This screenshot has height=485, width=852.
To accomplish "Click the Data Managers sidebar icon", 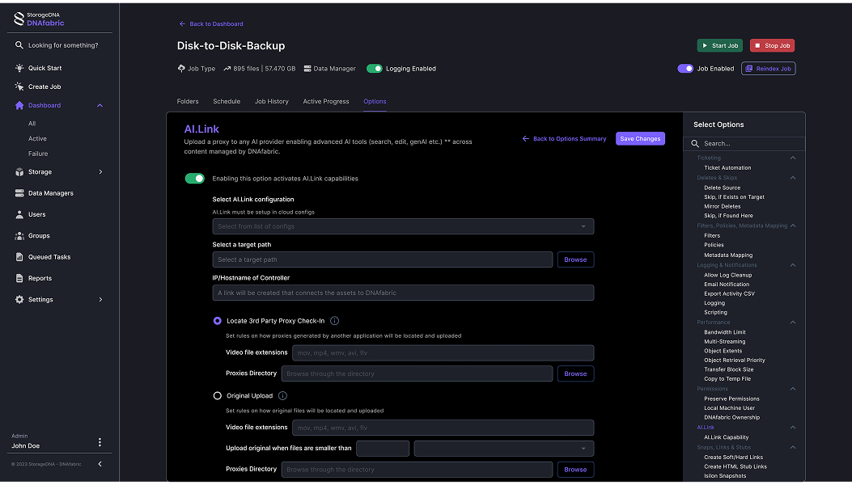I will pyautogui.click(x=19, y=193).
